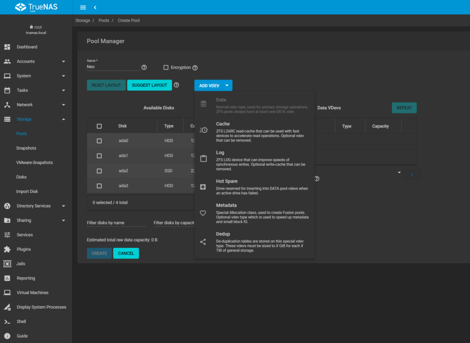470x343 pixels.
Task: Click the Cancel button
Action: 126,253
